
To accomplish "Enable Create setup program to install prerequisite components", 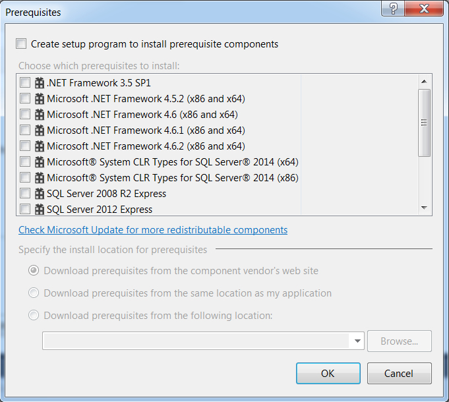I will click(x=21, y=43).
